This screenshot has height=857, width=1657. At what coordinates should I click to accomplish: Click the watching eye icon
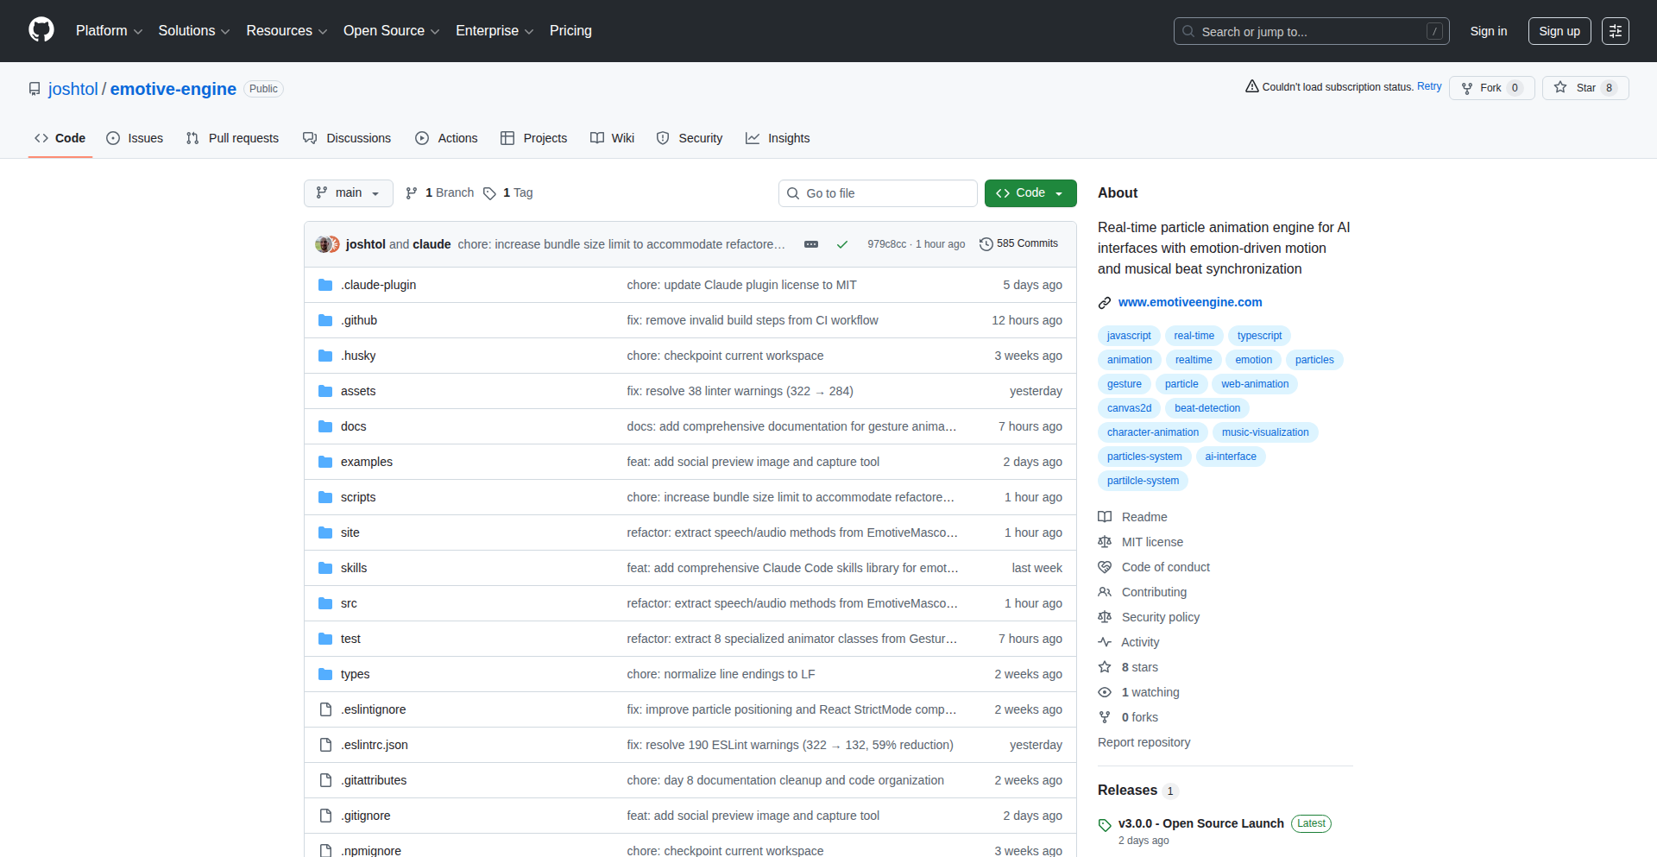click(x=1105, y=692)
